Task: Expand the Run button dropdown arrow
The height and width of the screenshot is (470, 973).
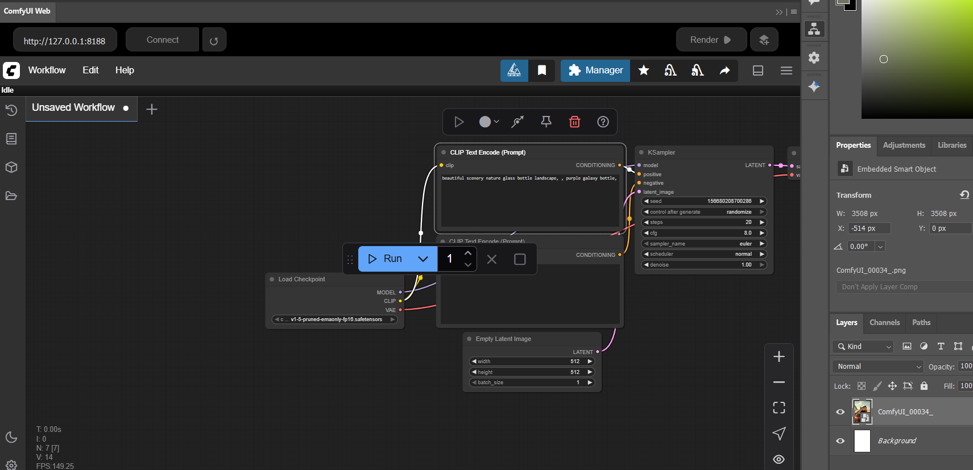Action: [423, 259]
